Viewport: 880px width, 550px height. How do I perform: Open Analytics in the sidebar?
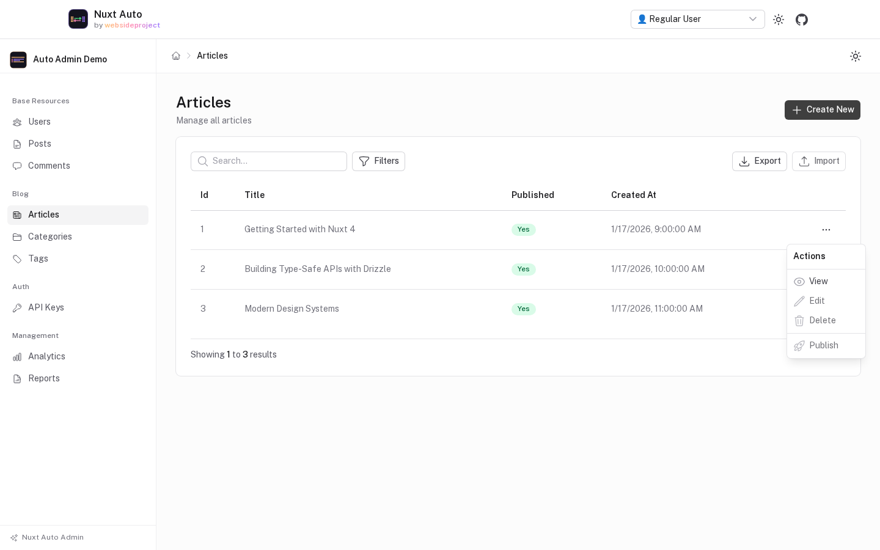(x=78, y=357)
